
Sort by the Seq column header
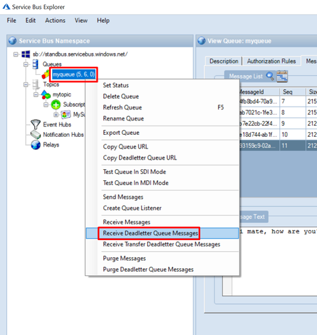[x=292, y=92]
